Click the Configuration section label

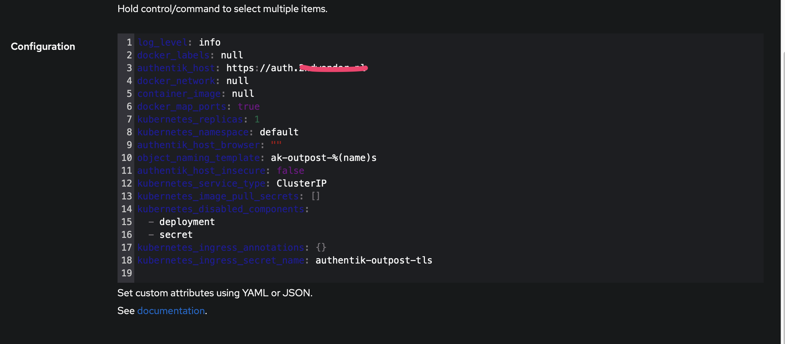pyautogui.click(x=43, y=46)
